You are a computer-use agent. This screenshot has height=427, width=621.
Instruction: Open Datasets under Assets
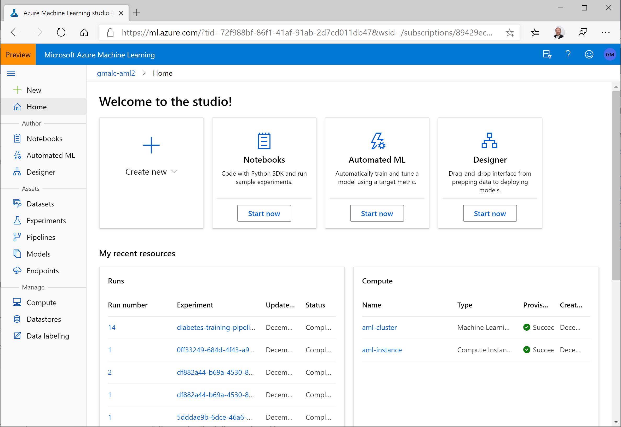tap(40, 204)
